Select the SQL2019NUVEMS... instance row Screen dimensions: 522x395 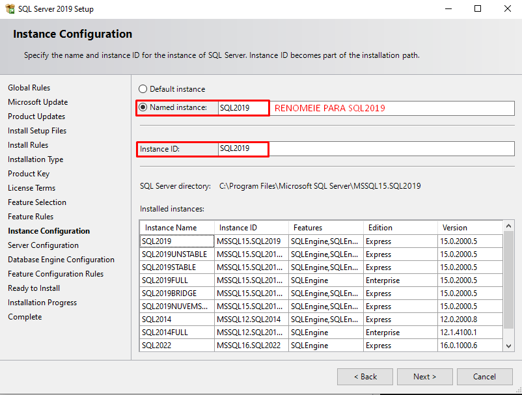tap(322, 306)
